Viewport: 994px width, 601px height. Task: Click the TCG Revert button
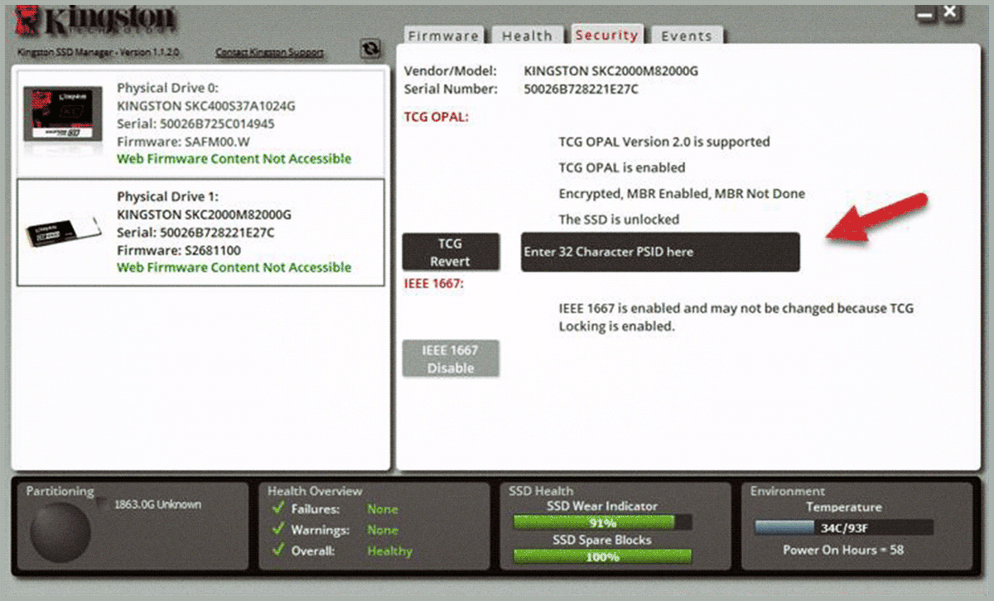(451, 252)
